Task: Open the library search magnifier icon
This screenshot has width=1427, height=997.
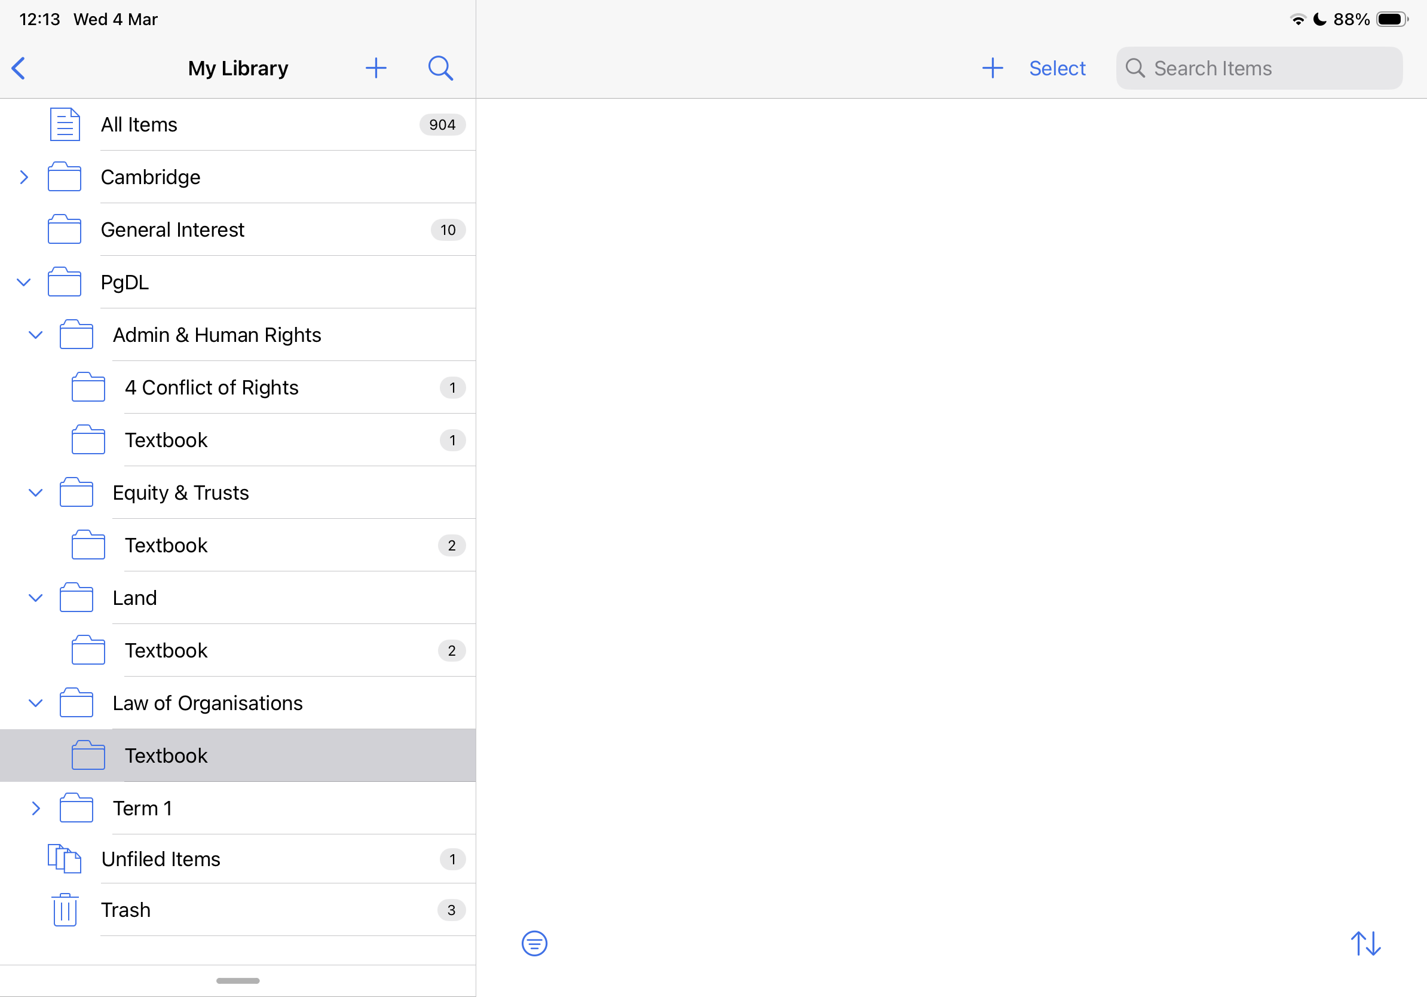Action: tap(440, 68)
